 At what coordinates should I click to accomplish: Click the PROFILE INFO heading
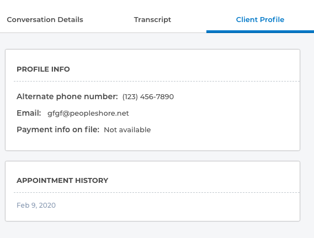[x=43, y=69]
